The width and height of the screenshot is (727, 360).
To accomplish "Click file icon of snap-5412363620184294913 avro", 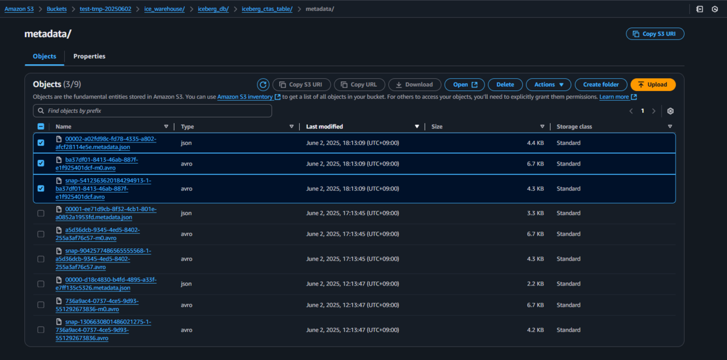I will coord(59,181).
